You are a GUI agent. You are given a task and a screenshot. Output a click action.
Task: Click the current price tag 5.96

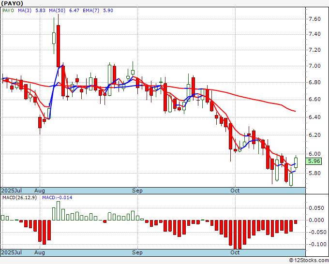click(314, 161)
